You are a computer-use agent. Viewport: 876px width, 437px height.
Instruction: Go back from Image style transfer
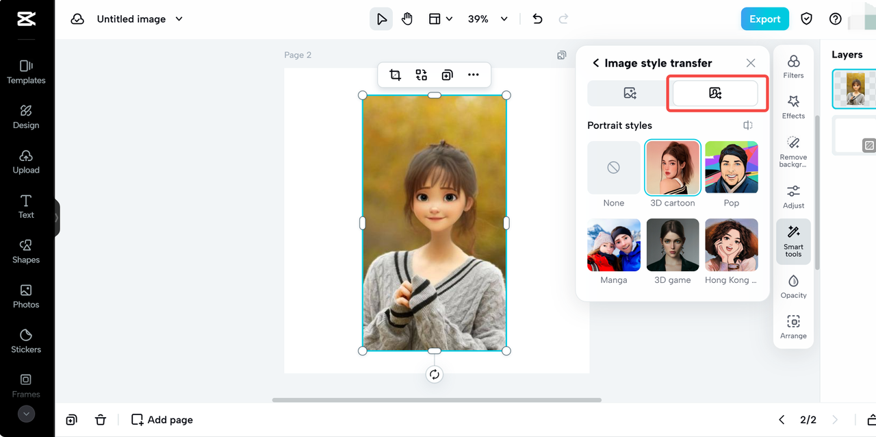click(595, 63)
